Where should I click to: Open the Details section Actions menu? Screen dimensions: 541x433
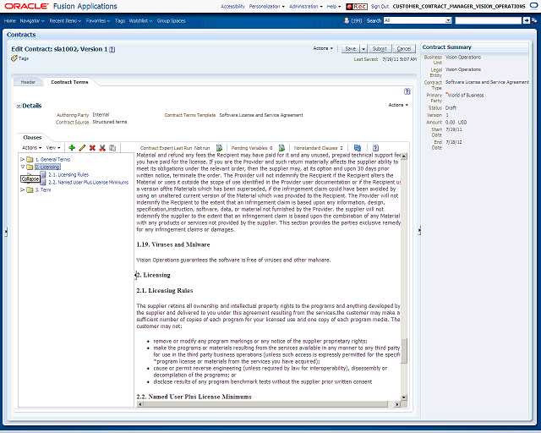click(398, 105)
